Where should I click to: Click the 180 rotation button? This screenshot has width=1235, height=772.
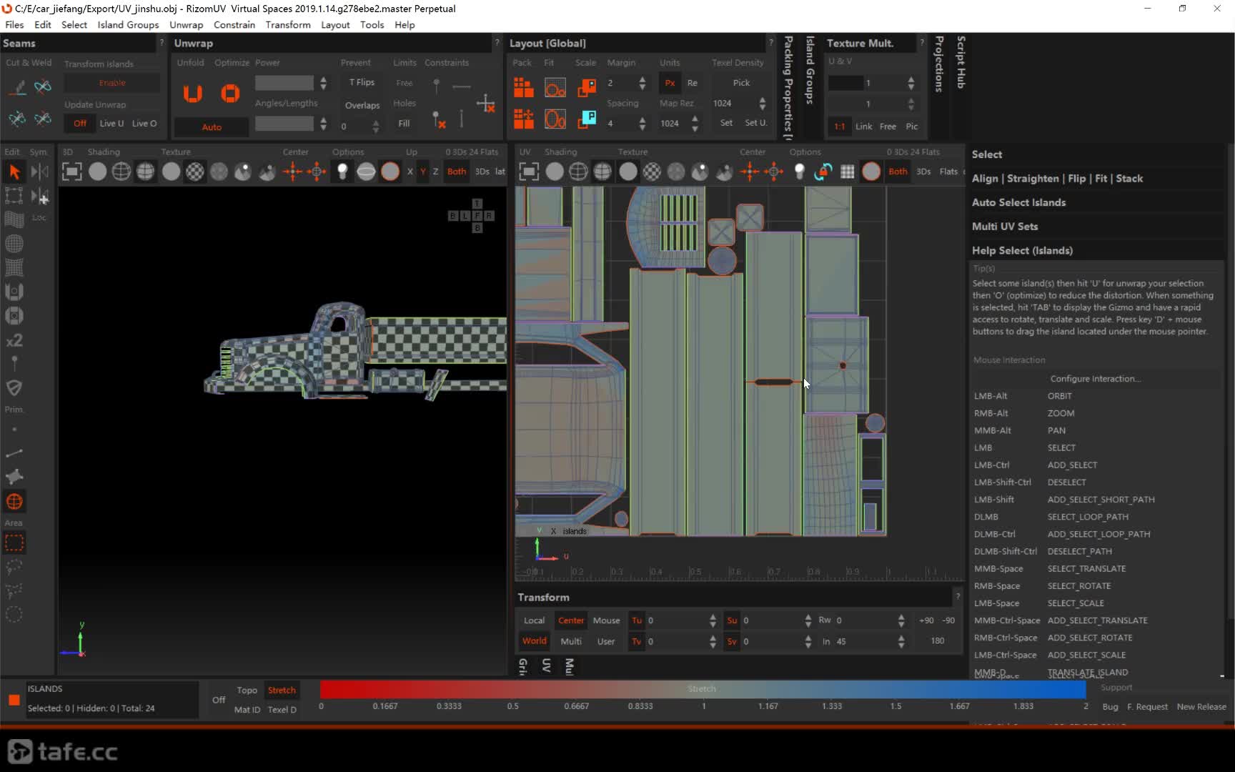(x=937, y=641)
